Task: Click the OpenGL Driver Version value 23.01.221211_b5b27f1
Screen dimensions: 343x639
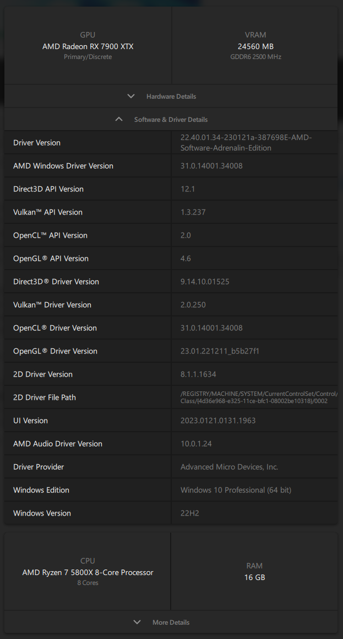Action: tap(220, 351)
